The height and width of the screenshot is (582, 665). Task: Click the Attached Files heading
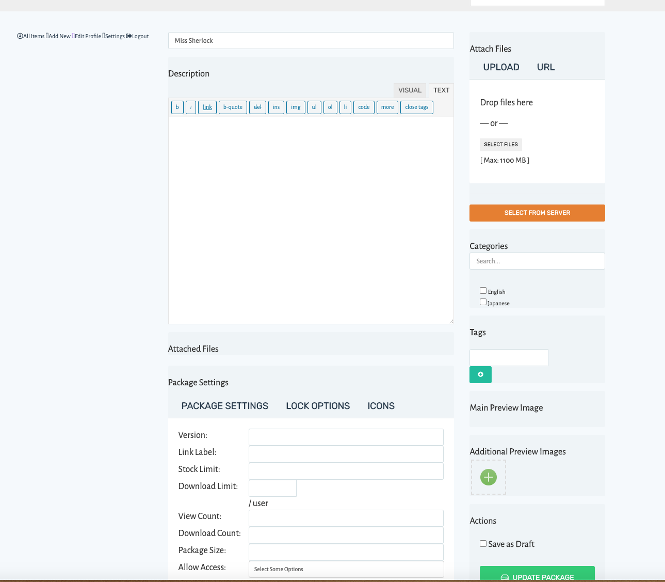(193, 349)
